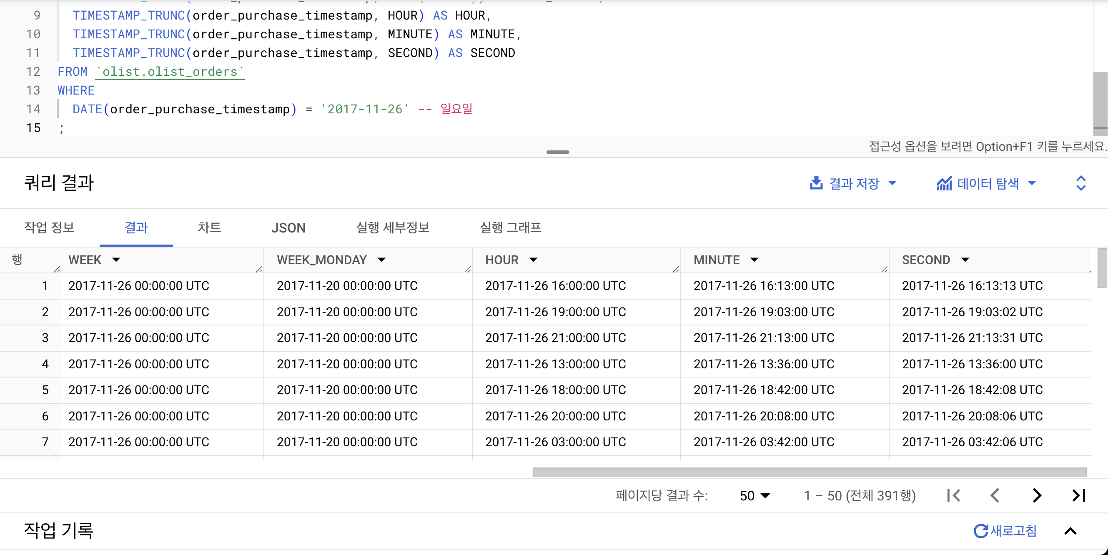Click the 새로고침 refresh icon
The height and width of the screenshot is (555, 1108).
point(981,531)
